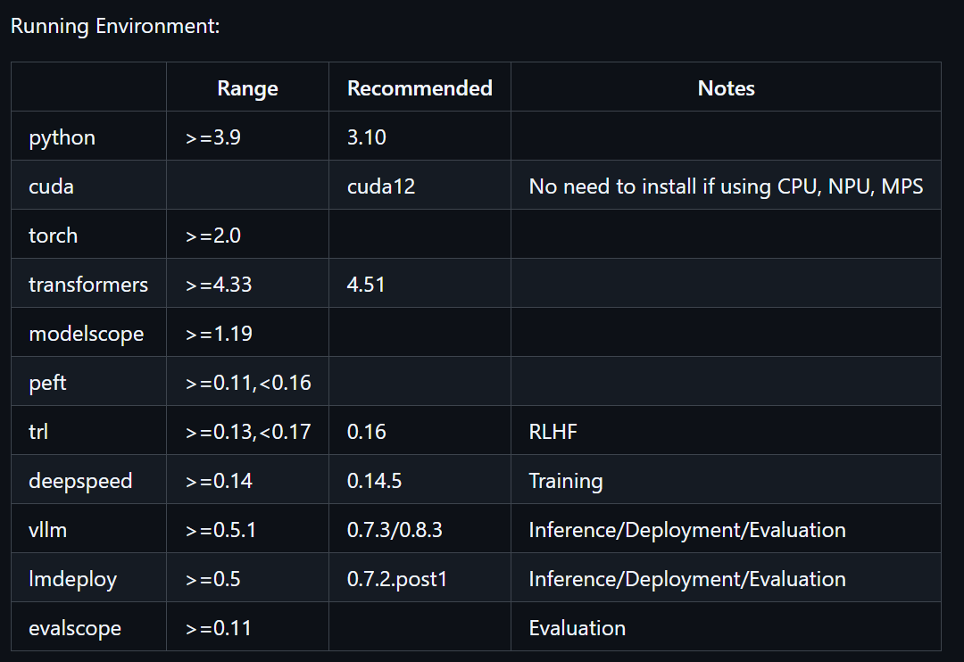Click the 'vllm' row label
This screenshot has height=662, width=964.
pyautogui.click(x=48, y=530)
